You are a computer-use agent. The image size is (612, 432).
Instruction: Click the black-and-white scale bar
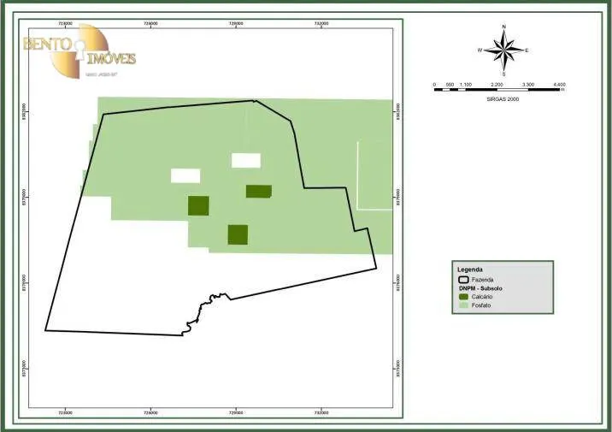click(497, 90)
